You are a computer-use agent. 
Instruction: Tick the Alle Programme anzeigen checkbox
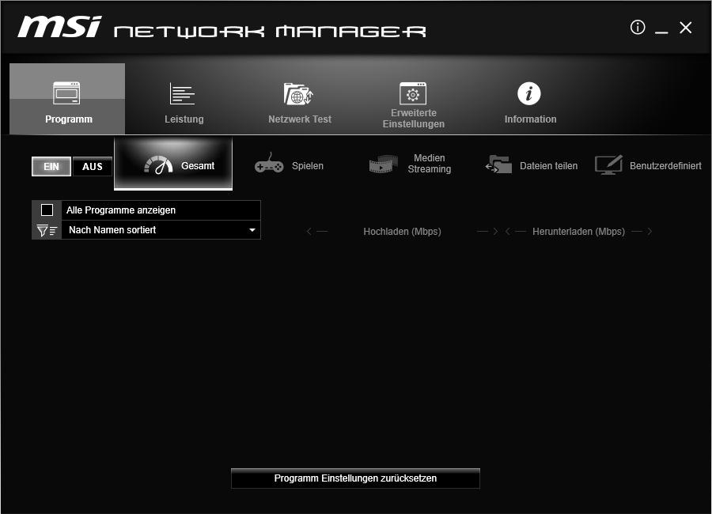[x=47, y=210]
